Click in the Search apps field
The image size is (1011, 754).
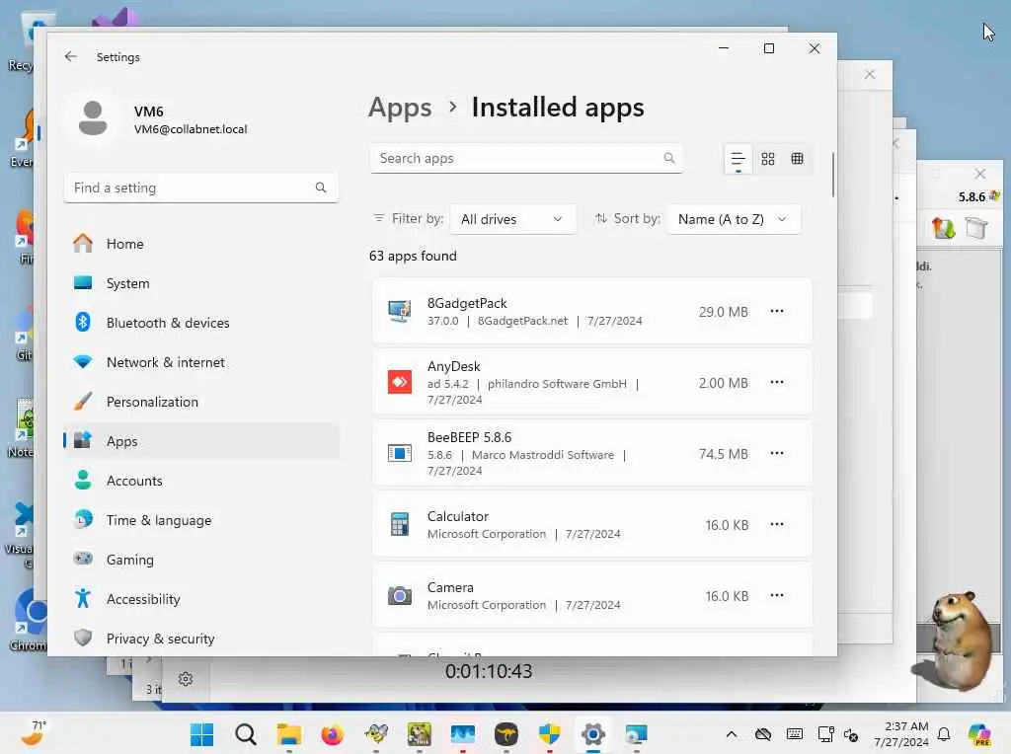tap(526, 158)
